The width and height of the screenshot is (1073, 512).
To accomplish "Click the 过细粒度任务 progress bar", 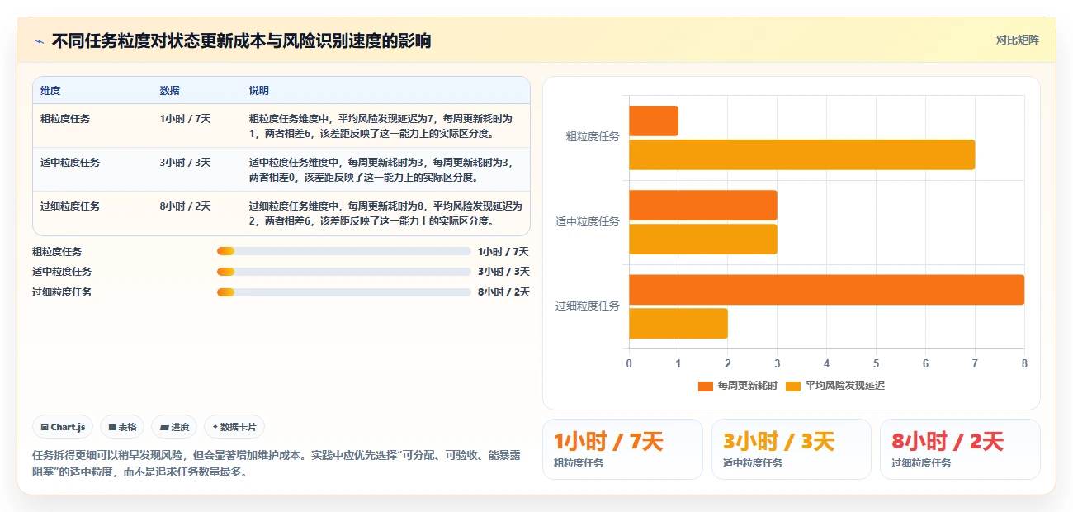I will [x=344, y=292].
